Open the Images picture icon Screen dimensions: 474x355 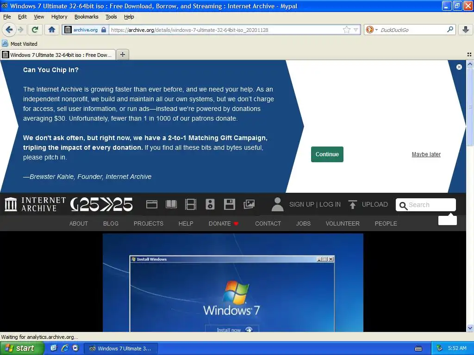pyautogui.click(x=249, y=204)
